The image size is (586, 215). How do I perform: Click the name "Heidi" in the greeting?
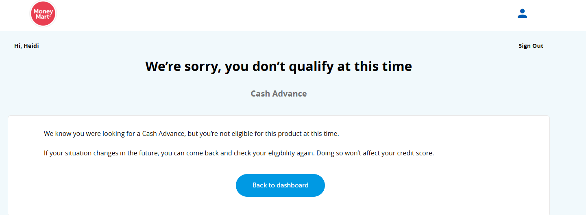click(x=31, y=46)
